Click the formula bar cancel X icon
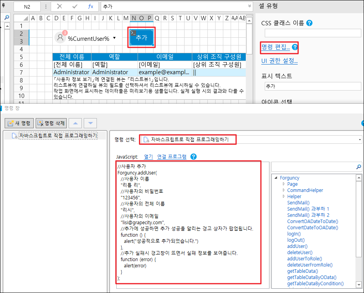Image resolution: width=364 pixels, height=293 pixels. [59, 7]
